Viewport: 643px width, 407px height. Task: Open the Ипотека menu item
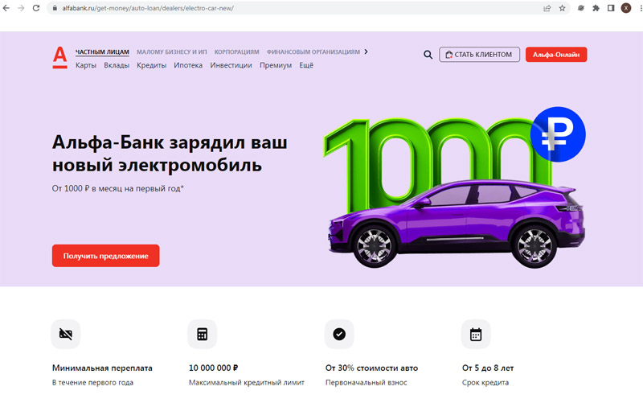188,65
